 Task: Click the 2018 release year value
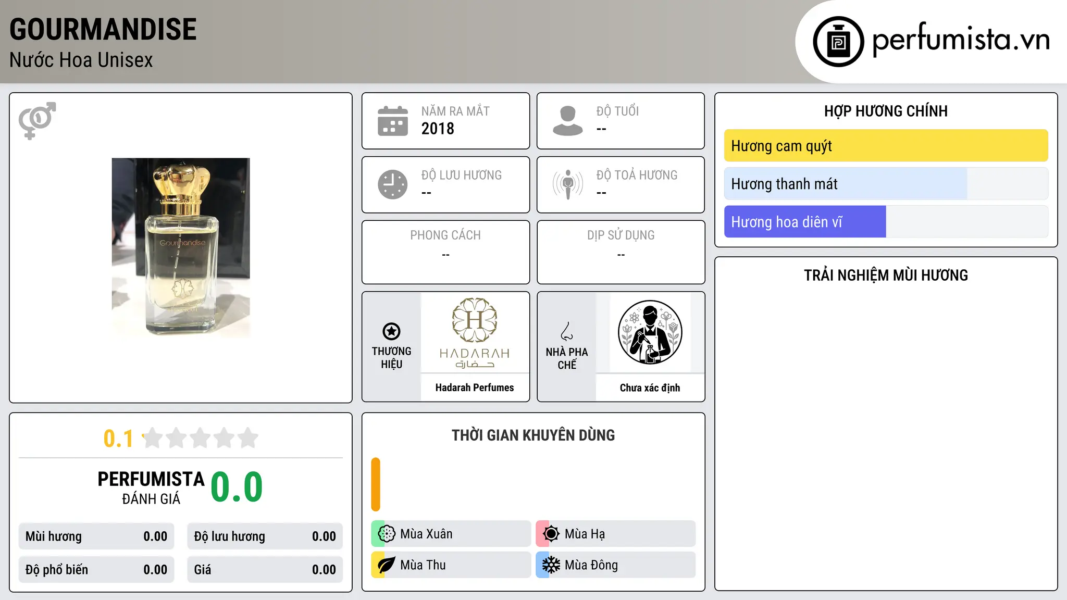pos(438,129)
